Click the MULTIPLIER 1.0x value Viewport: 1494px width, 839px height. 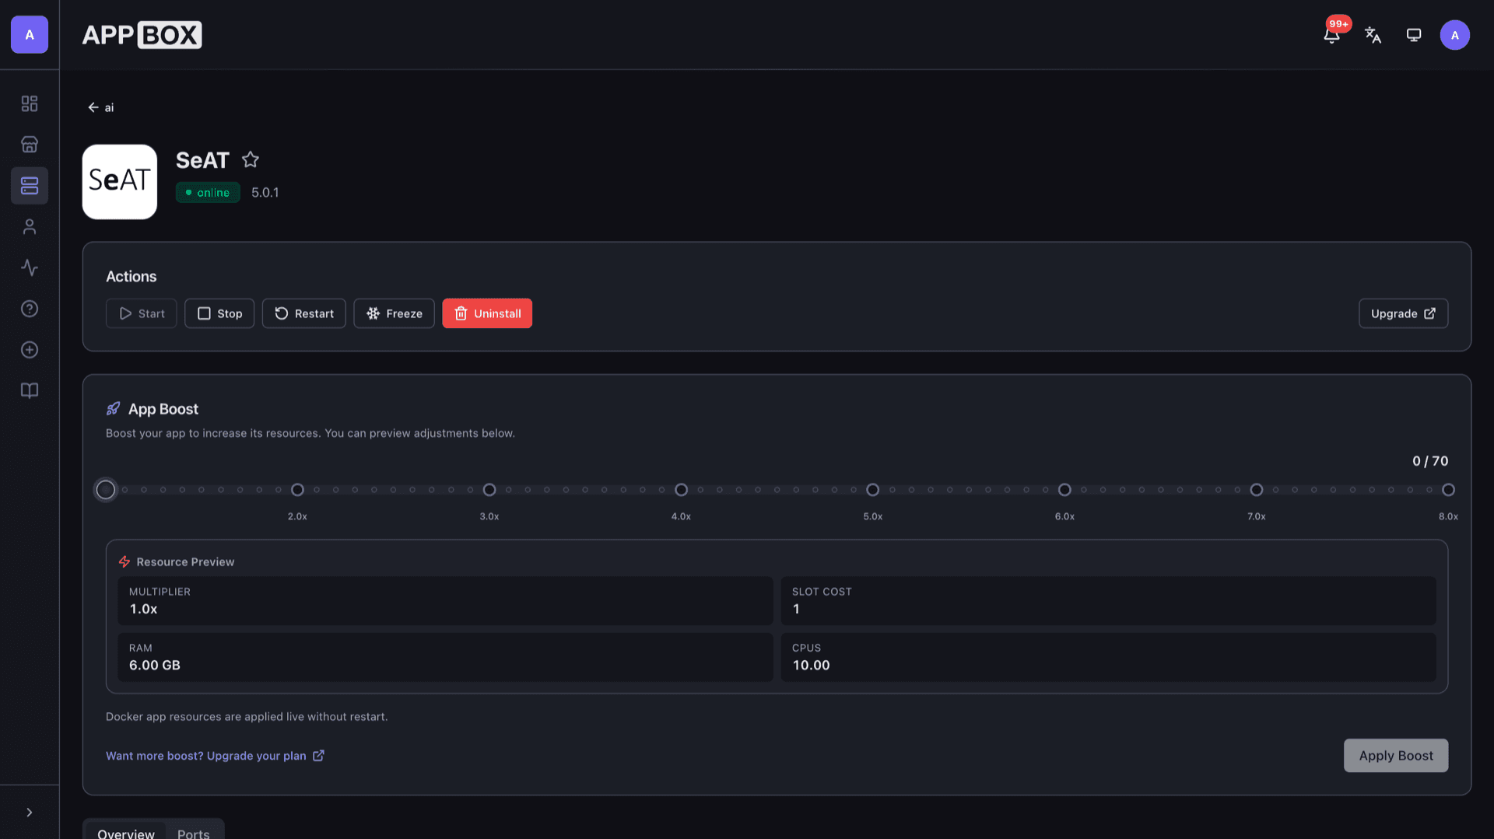point(143,610)
